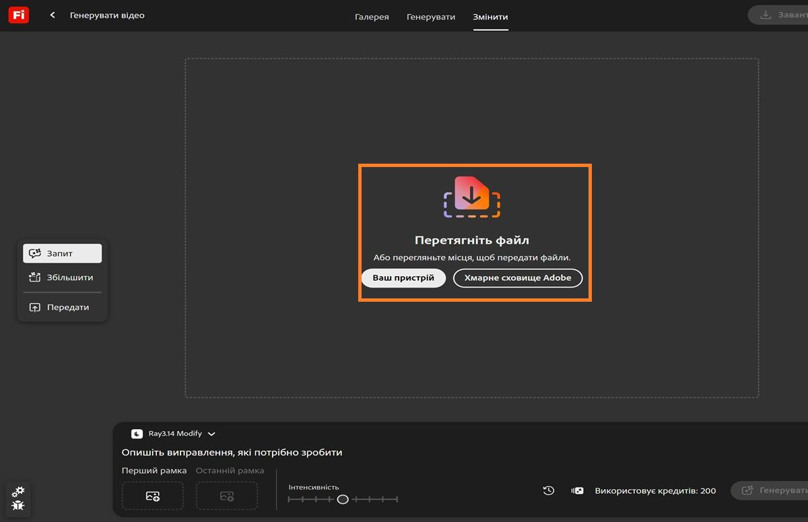Image resolution: width=808 pixels, height=522 pixels.
Task: Click Використовує кредитів: 200 text
Action: (655, 491)
